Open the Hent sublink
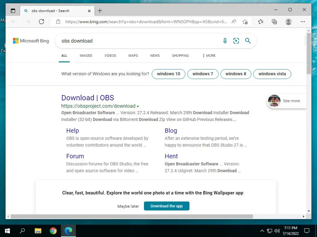Viewport: 317px width, 237px height. 171,156
